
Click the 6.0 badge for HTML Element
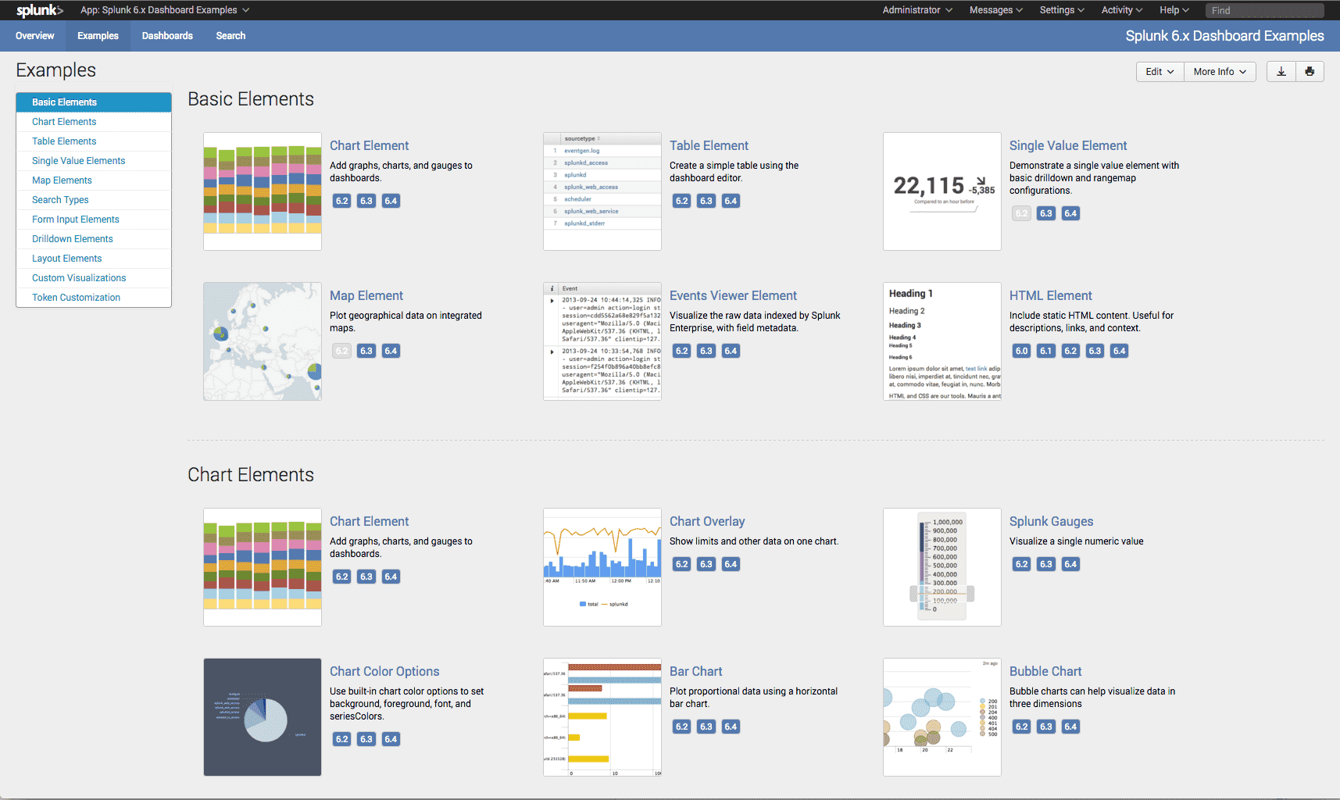click(x=1021, y=351)
